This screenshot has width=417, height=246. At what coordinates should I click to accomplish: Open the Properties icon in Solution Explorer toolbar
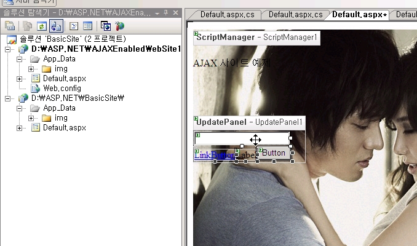coord(10,26)
